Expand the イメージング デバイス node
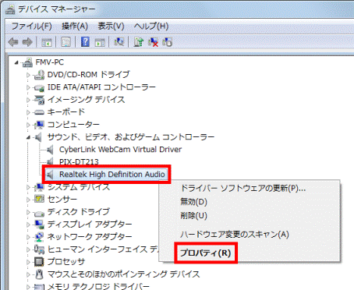Image resolution: width=354 pixels, height=290 pixels. pyautogui.click(x=28, y=100)
